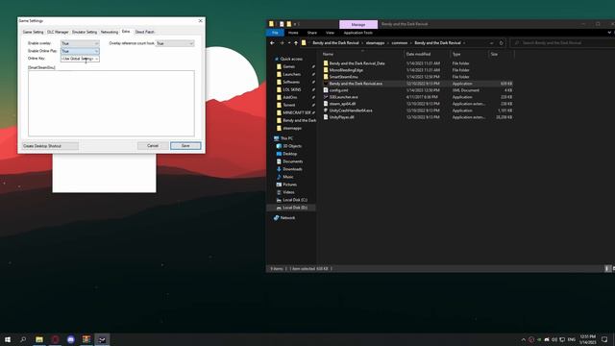
Task: Open the Games pinned folder
Action: pyautogui.click(x=288, y=66)
